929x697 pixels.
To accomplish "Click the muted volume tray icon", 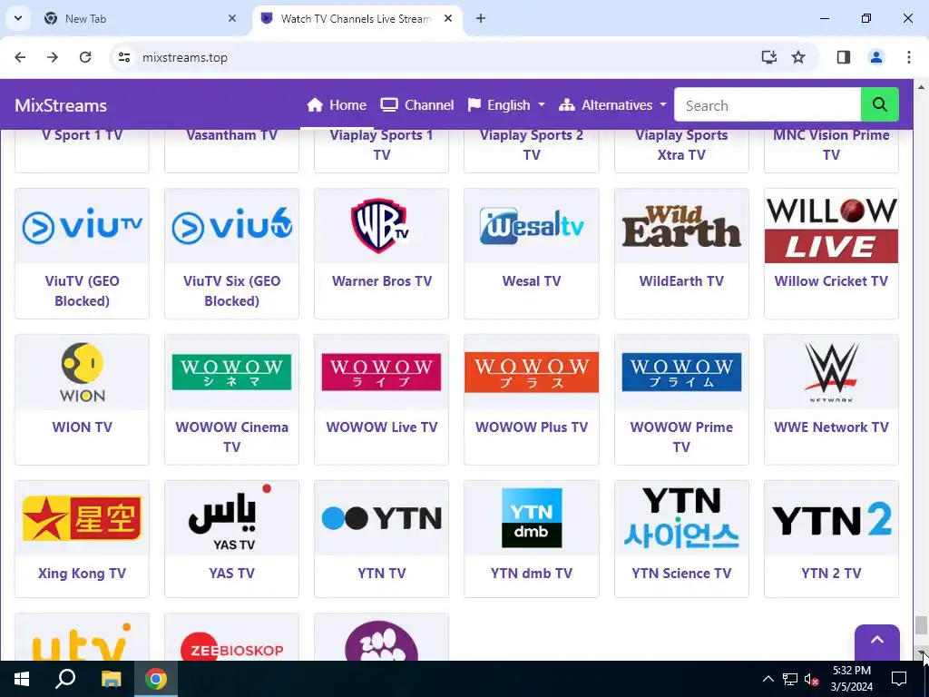I will [812, 679].
